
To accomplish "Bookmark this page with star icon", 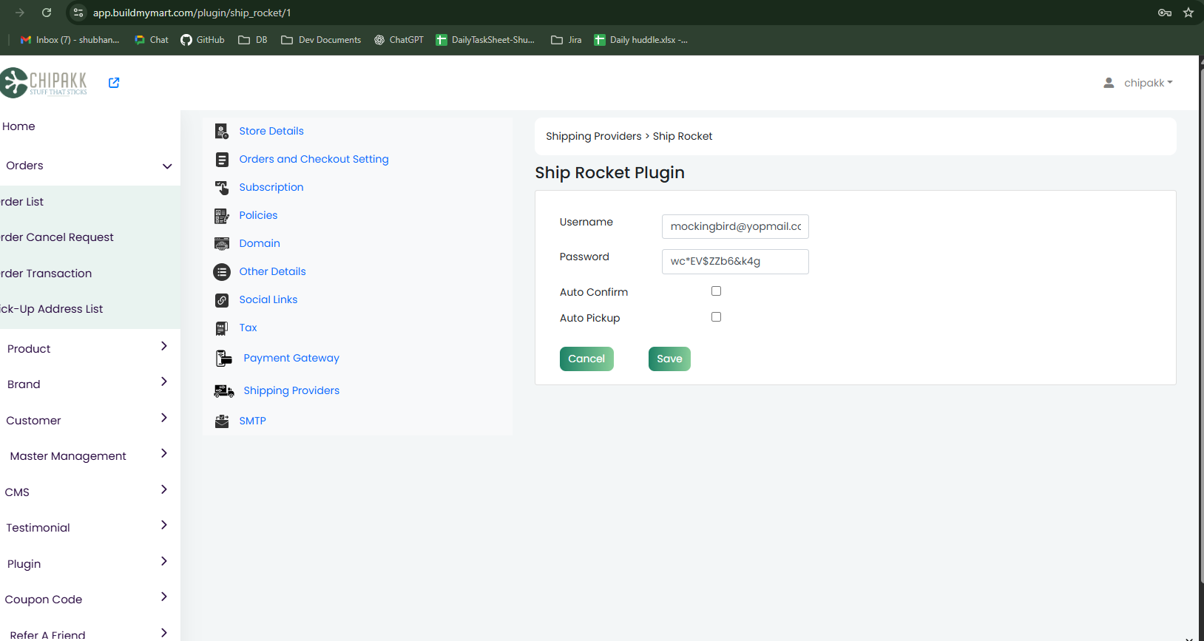I will point(1188,13).
